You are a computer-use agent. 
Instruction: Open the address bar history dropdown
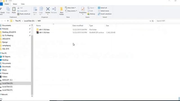tap(150, 21)
